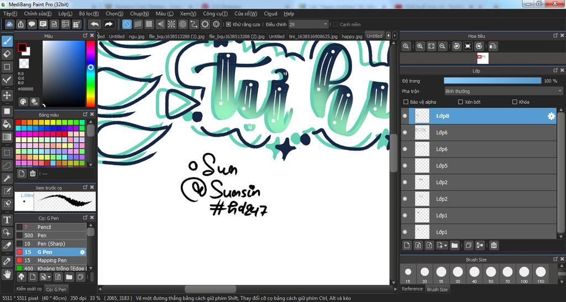The image size is (566, 302).
Task: Enable the Khóa layer lock checkbox
Action: tap(515, 102)
